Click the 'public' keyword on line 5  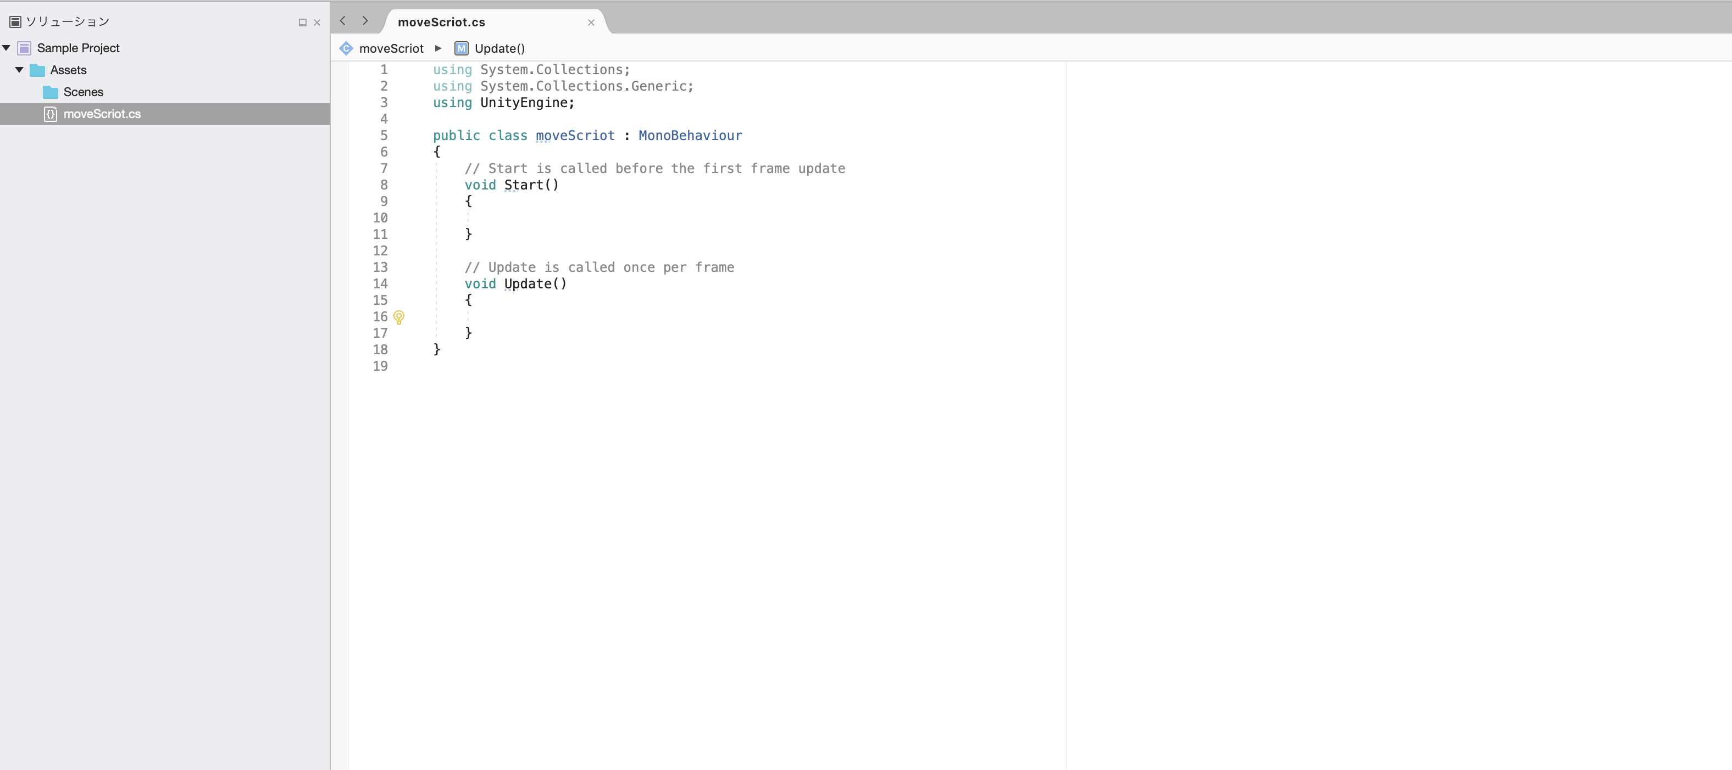[457, 136]
